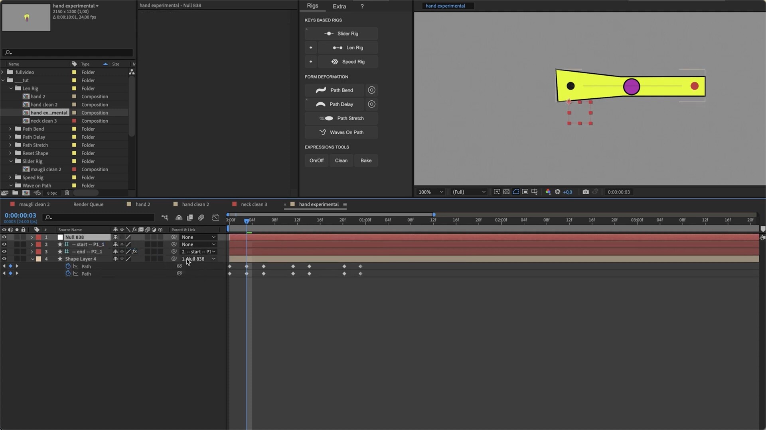Open Path Delay circle settings icon
Viewport: 766px width, 430px height.
pyautogui.click(x=371, y=104)
